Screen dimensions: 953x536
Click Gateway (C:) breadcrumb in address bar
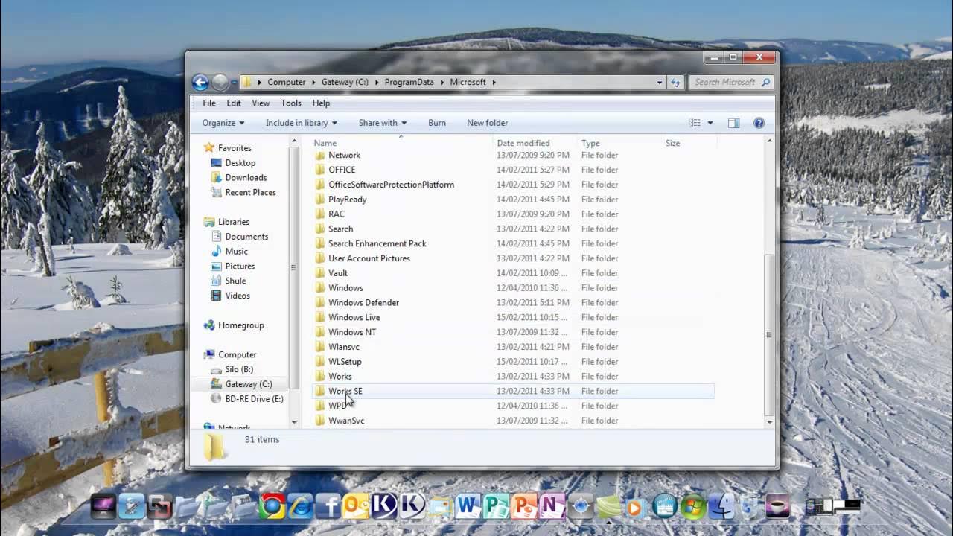point(345,83)
